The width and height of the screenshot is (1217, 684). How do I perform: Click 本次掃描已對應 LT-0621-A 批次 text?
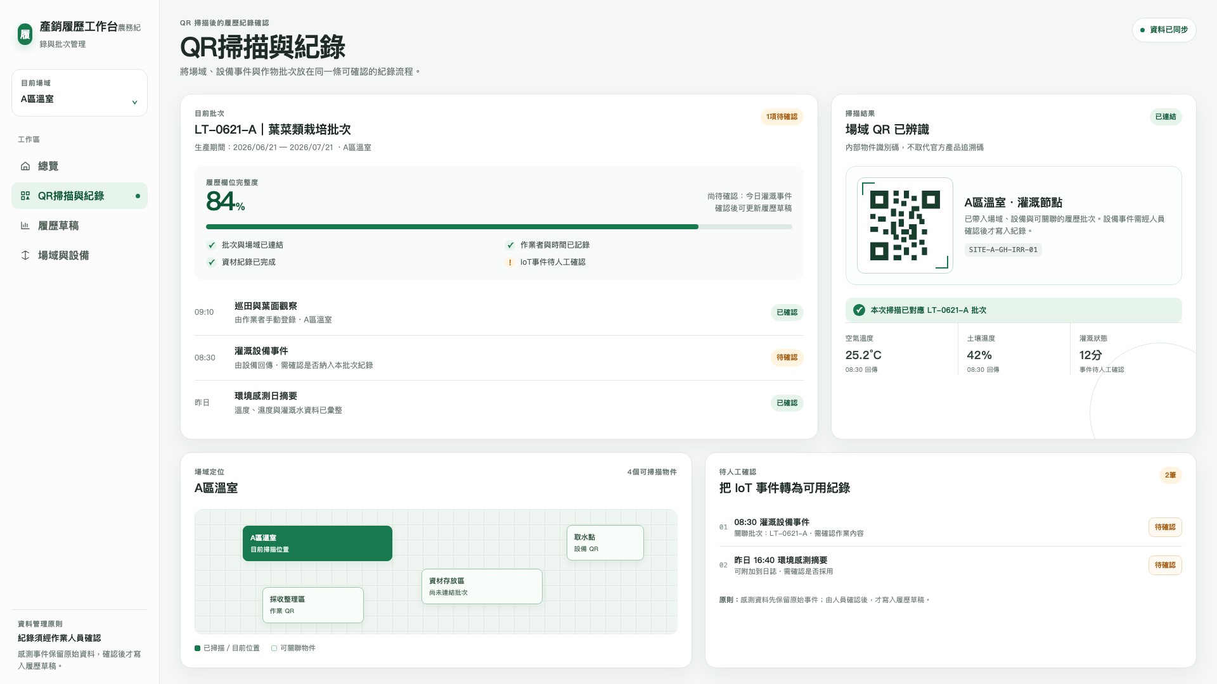928,310
